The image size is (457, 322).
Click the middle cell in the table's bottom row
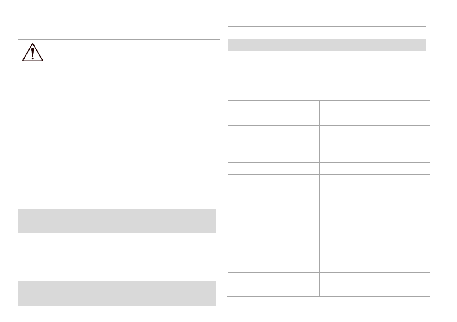click(347, 284)
